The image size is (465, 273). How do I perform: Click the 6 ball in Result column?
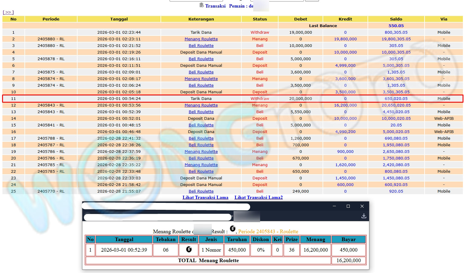[189, 249]
